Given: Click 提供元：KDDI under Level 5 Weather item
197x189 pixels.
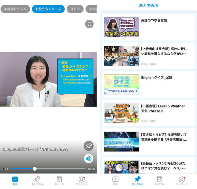Looking at the screenshot, I should pos(149,121).
